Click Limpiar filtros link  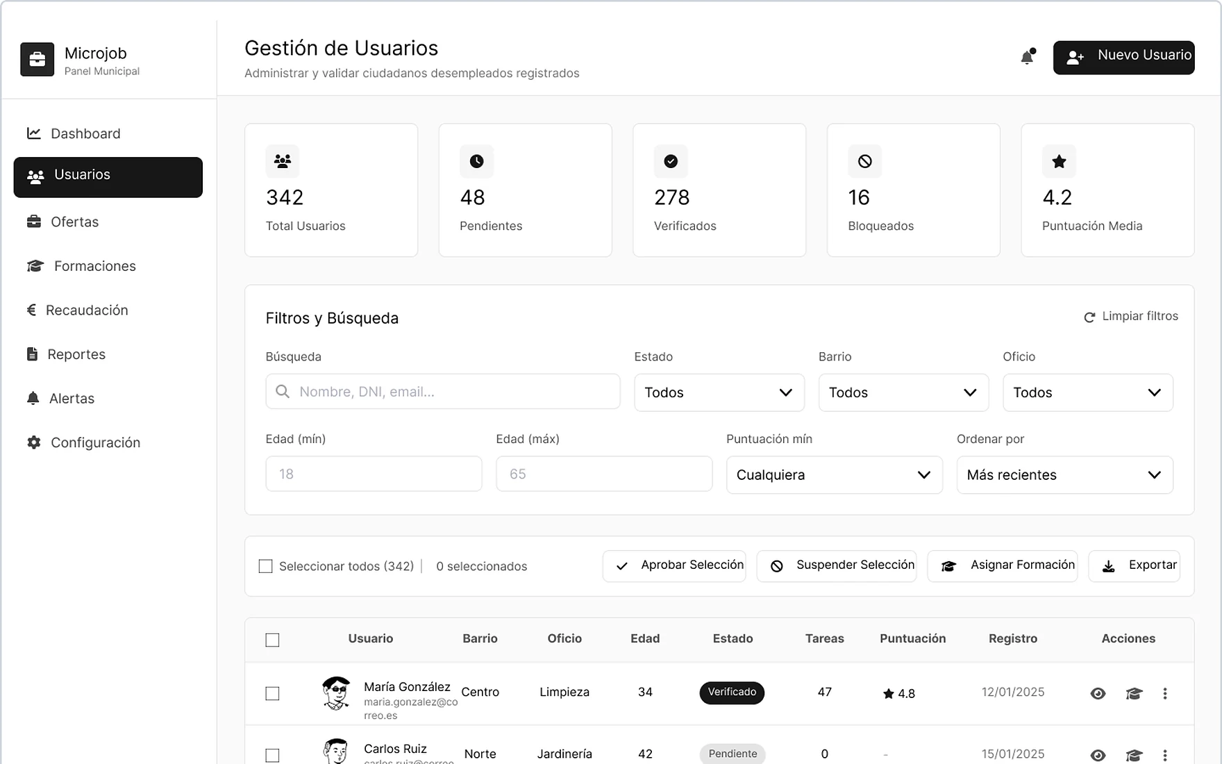[1131, 317]
